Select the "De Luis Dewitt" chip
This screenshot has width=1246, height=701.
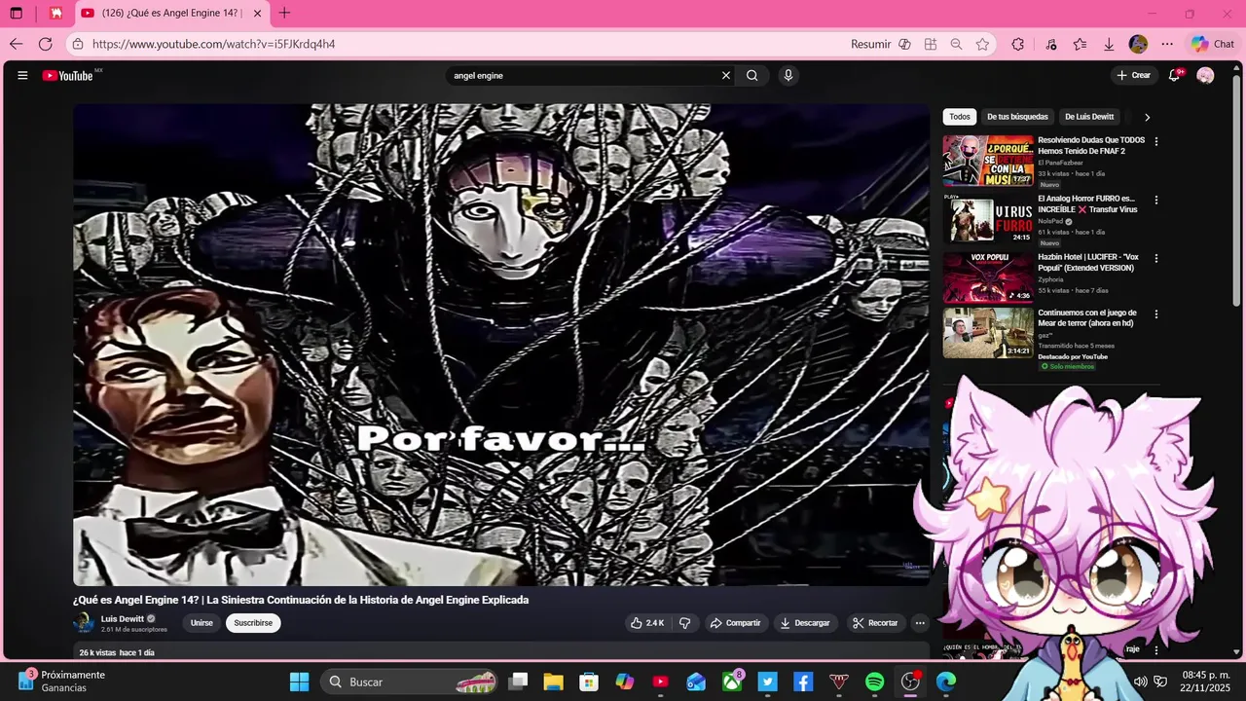[1089, 117]
